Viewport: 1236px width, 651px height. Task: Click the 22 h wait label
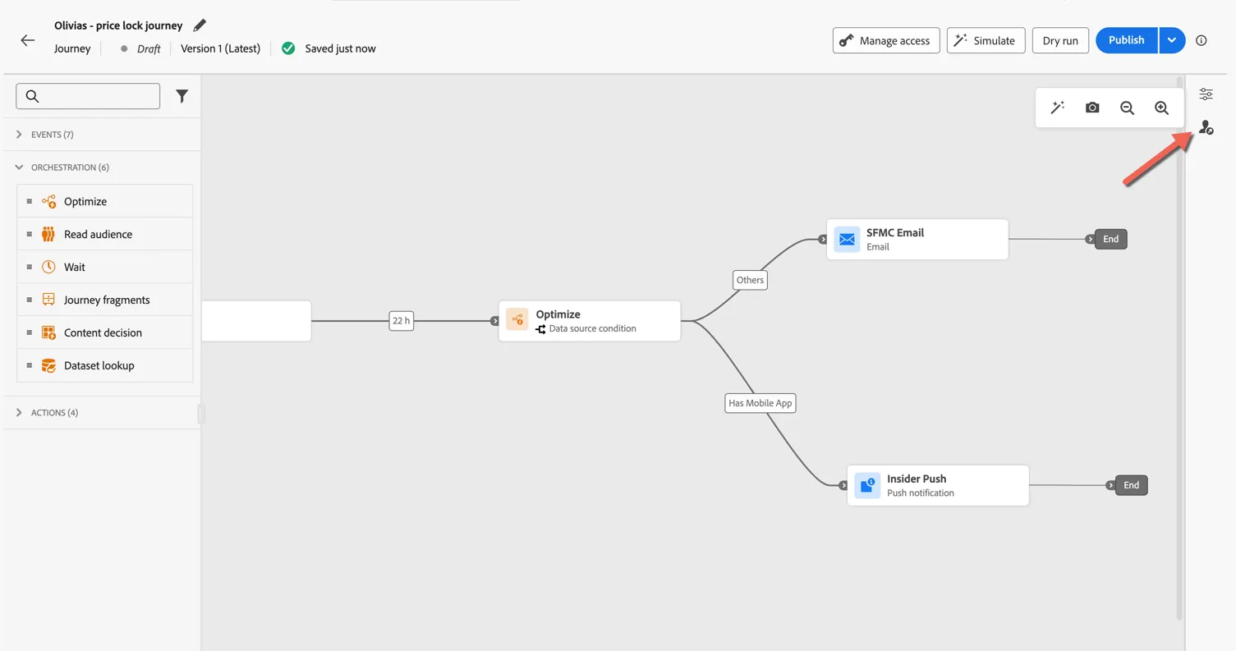pos(401,321)
